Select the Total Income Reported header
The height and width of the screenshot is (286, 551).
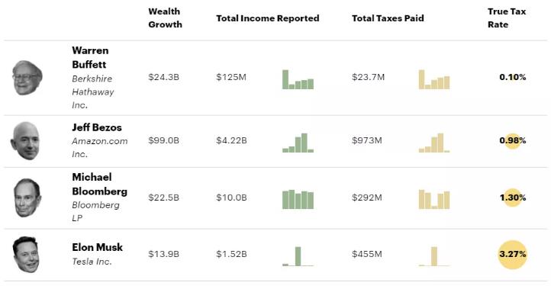[267, 18]
